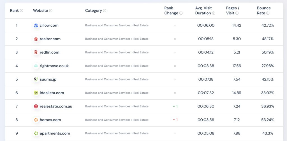
Task: Open the rightmove.co.uk link
Action: (54, 66)
